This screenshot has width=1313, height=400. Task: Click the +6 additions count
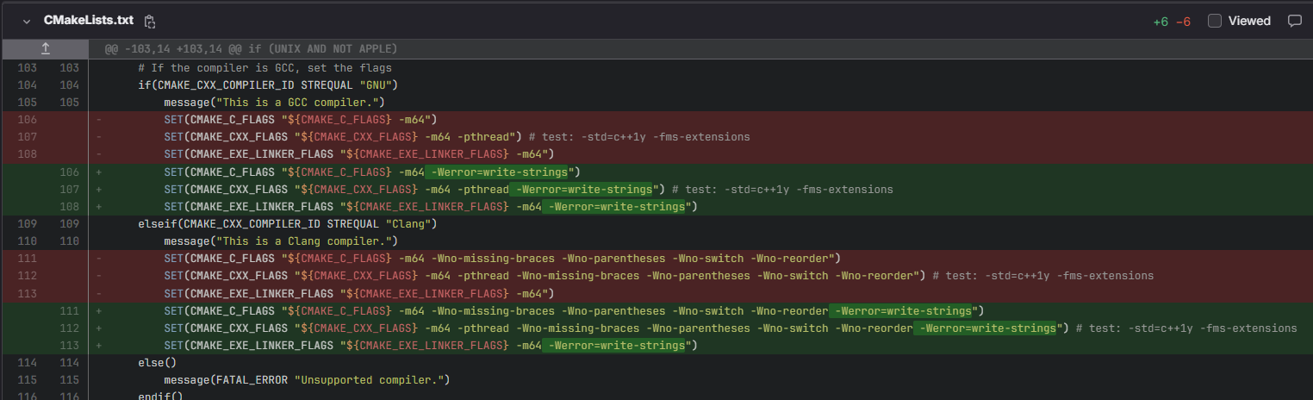click(1161, 21)
